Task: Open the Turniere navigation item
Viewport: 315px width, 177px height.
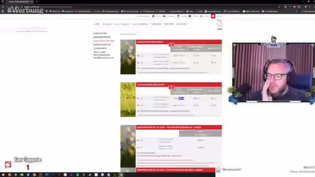Action: click(x=156, y=24)
